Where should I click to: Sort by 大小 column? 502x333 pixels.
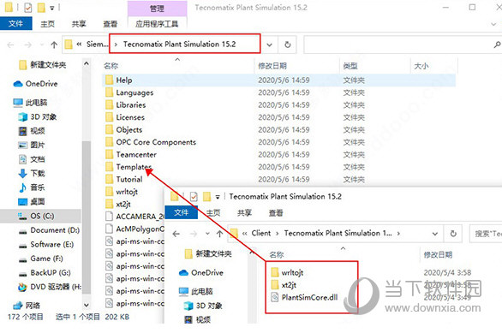click(x=421, y=66)
